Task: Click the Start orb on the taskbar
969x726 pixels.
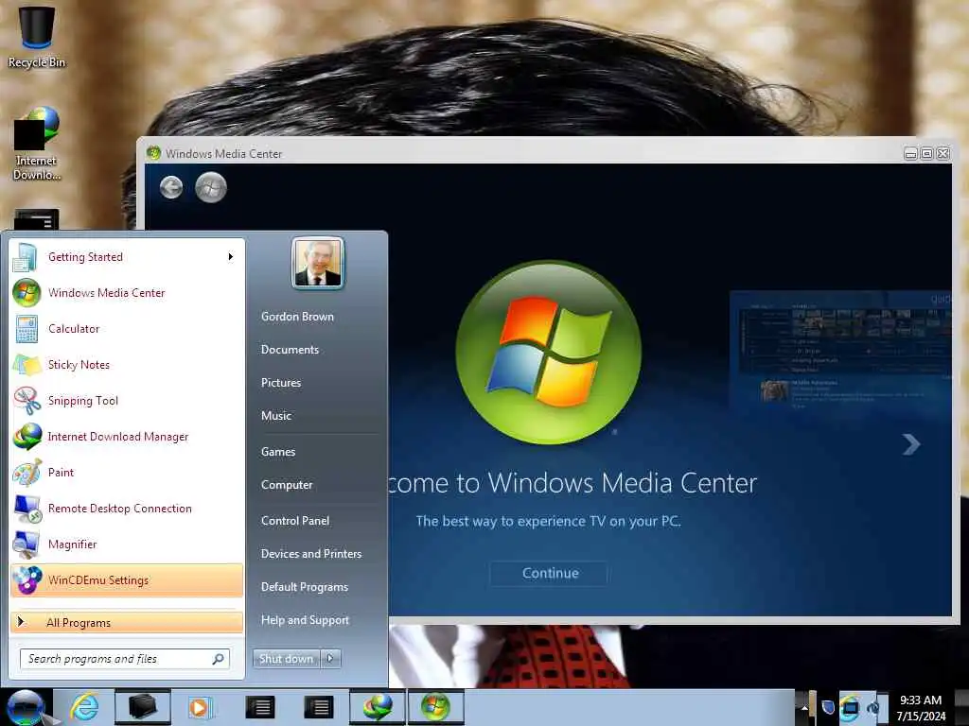Action: (26, 707)
